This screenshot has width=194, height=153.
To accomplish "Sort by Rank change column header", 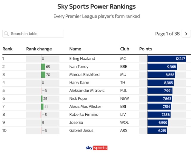I will pos(39,49).
